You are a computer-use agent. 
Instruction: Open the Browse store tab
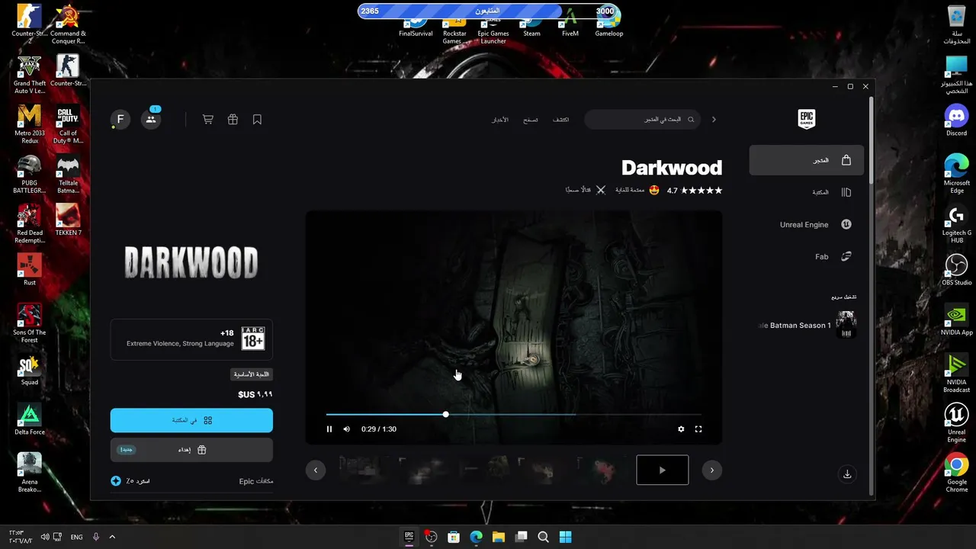[x=530, y=120]
